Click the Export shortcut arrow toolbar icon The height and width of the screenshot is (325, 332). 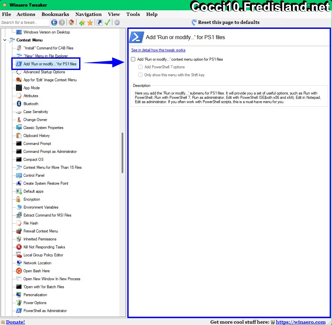point(99,23)
